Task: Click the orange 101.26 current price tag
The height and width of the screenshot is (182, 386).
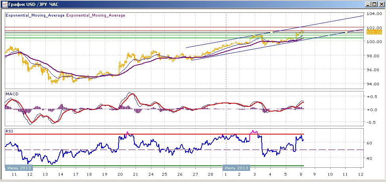Action: click(x=374, y=32)
